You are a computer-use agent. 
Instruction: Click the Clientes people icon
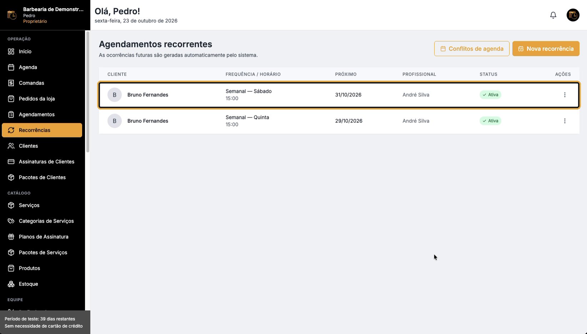[11, 146]
